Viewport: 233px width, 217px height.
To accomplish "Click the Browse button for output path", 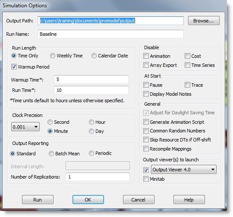I will click(204, 21).
